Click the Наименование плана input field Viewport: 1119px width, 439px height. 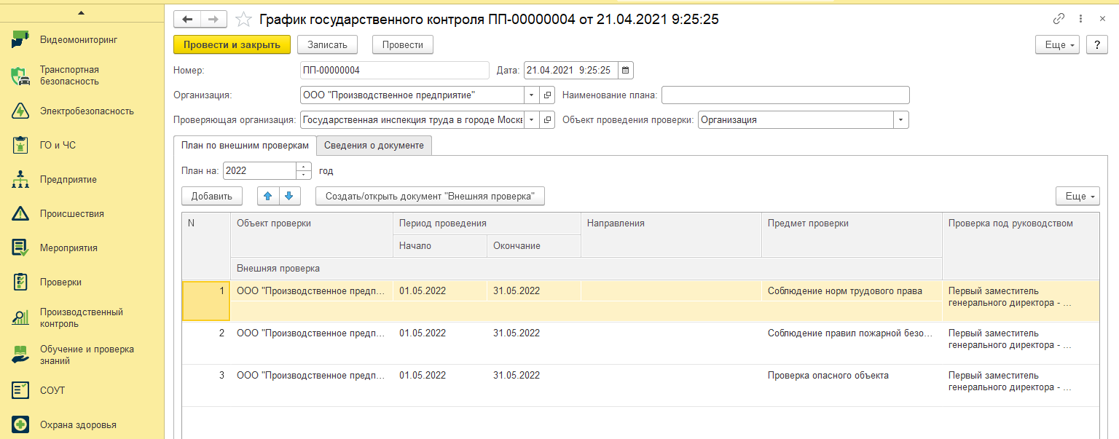pos(785,95)
